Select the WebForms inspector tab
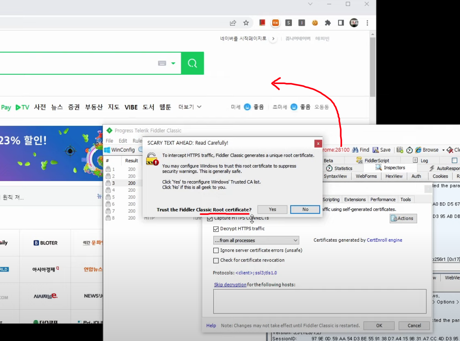Image resolution: width=460 pixels, height=341 pixels. click(x=366, y=176)
